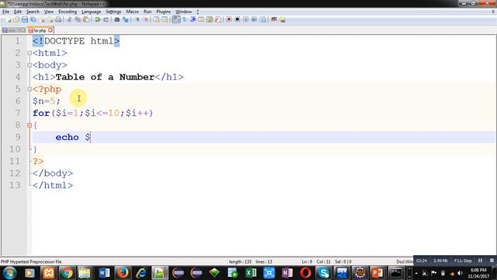
Task: Click the '$n=5;' code line
Action: click(x=47, y=101)
